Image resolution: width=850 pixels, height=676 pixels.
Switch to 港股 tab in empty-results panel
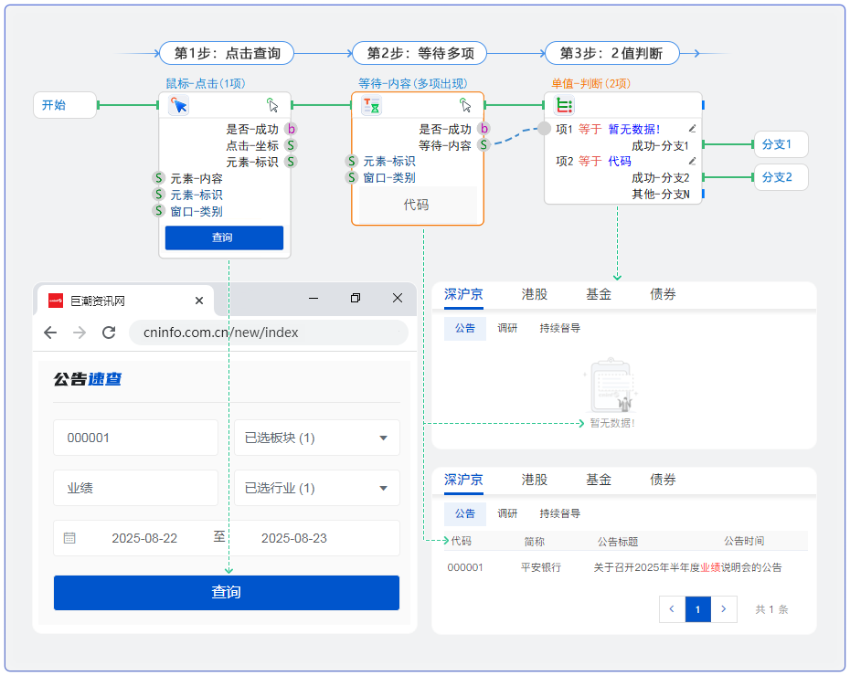point(535,294)
